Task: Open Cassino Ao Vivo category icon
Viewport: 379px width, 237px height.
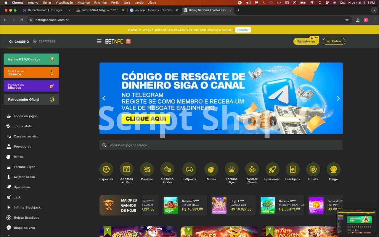Action: 167,169
